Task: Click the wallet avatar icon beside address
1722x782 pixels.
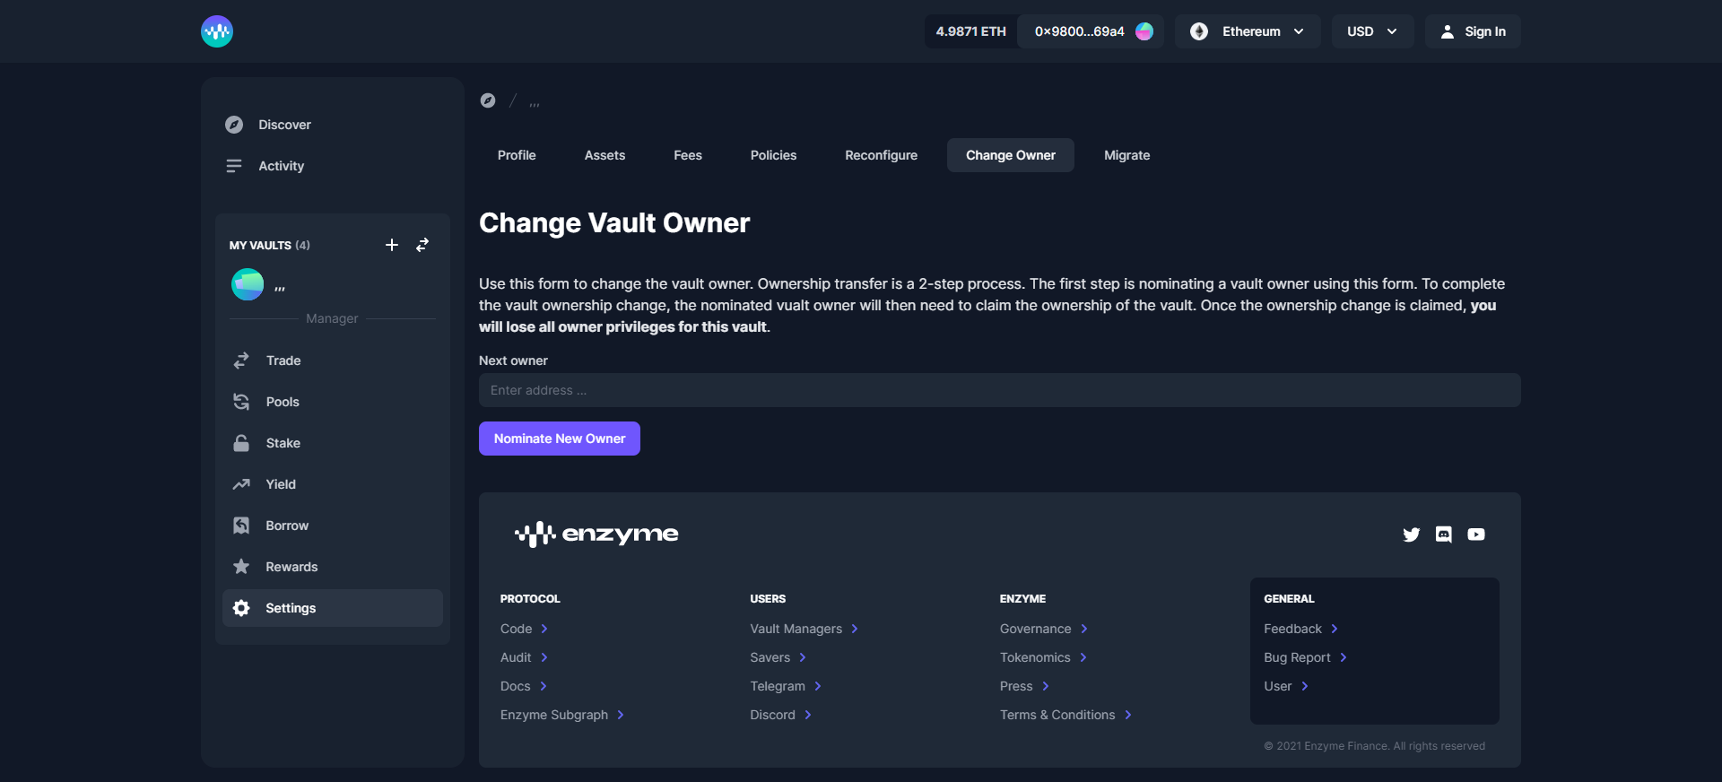Action: (1144, 31)
